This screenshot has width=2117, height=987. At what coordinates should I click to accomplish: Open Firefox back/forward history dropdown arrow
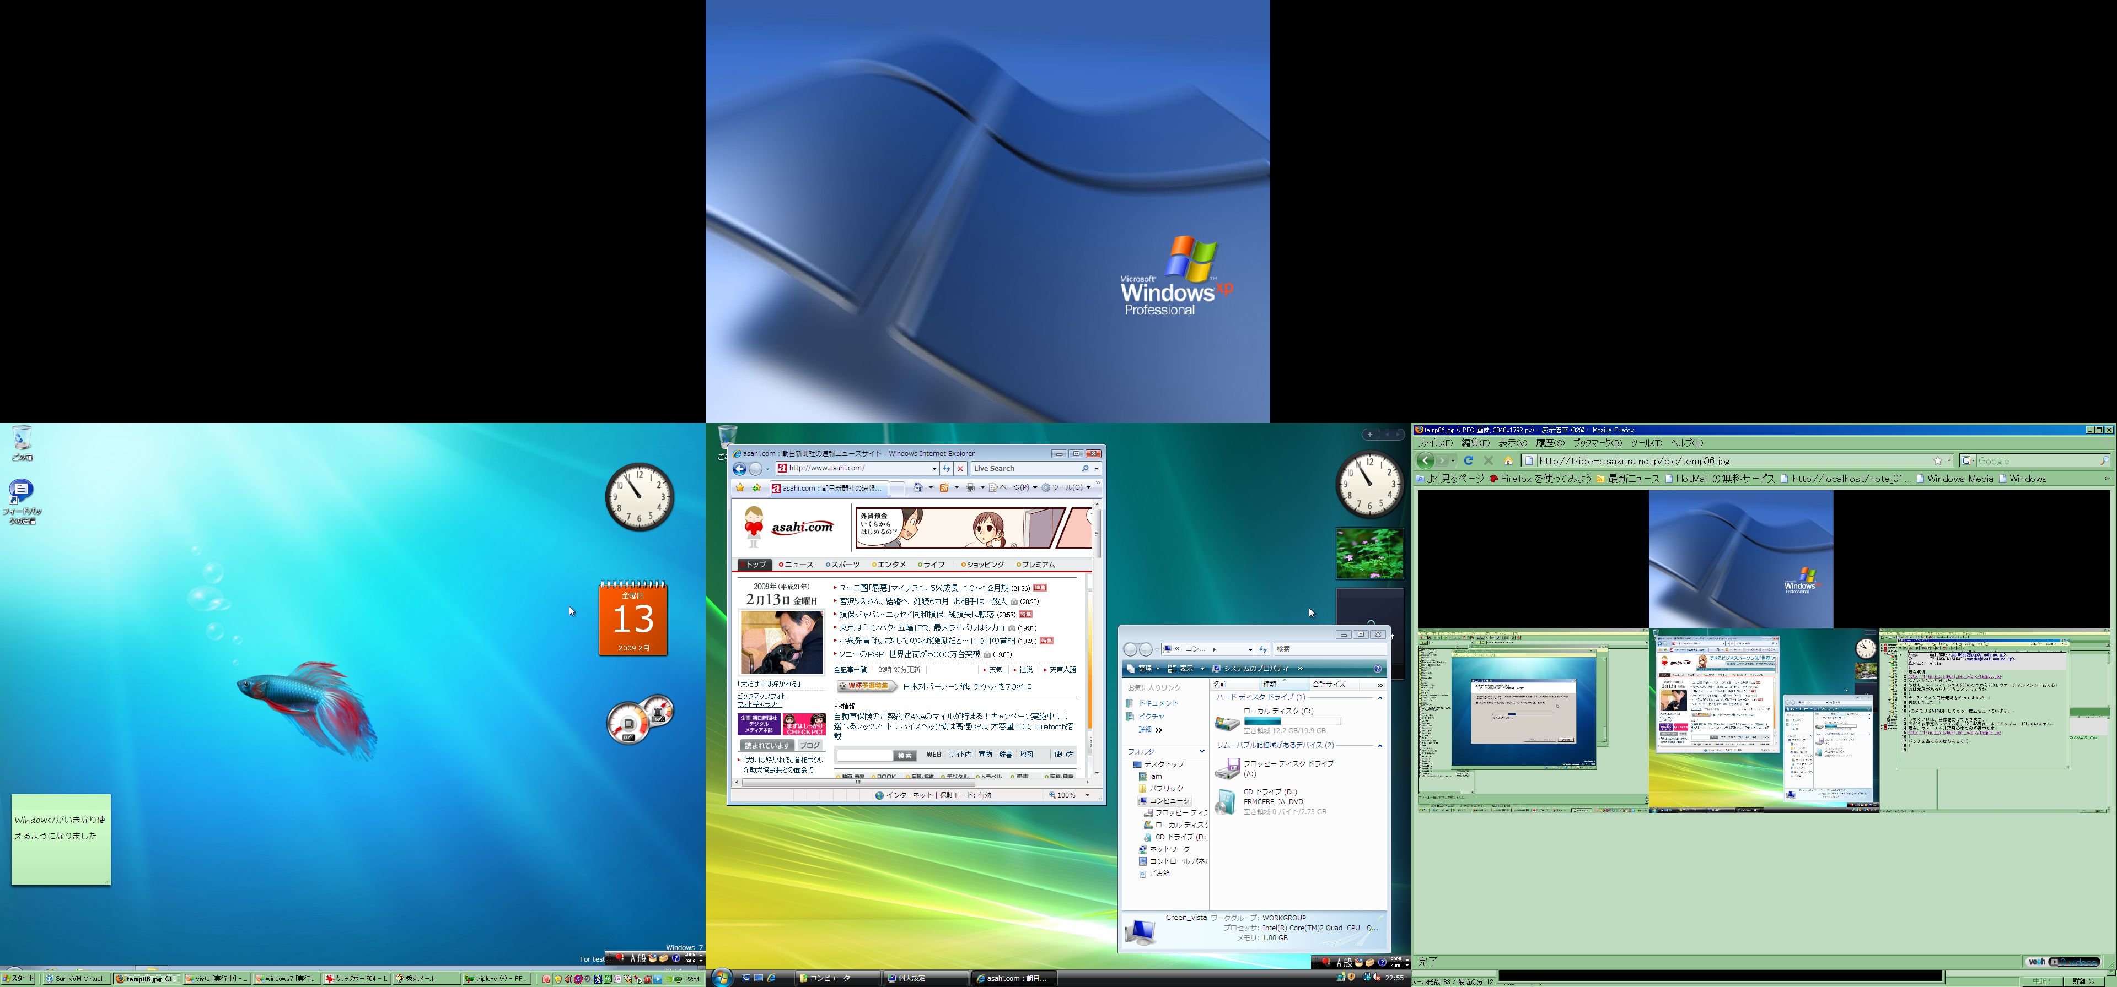pyautogui.click(x=1453, y=460)
